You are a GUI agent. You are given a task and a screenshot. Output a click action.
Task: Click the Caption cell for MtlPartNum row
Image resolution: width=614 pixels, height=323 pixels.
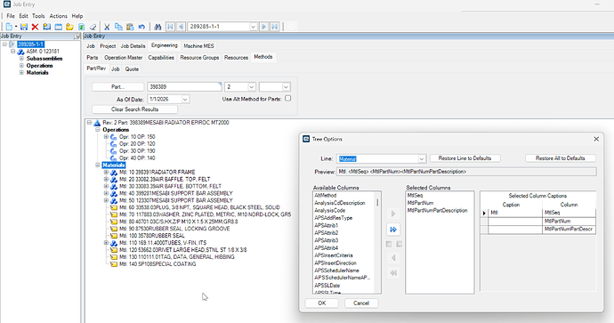click(515, 222)
